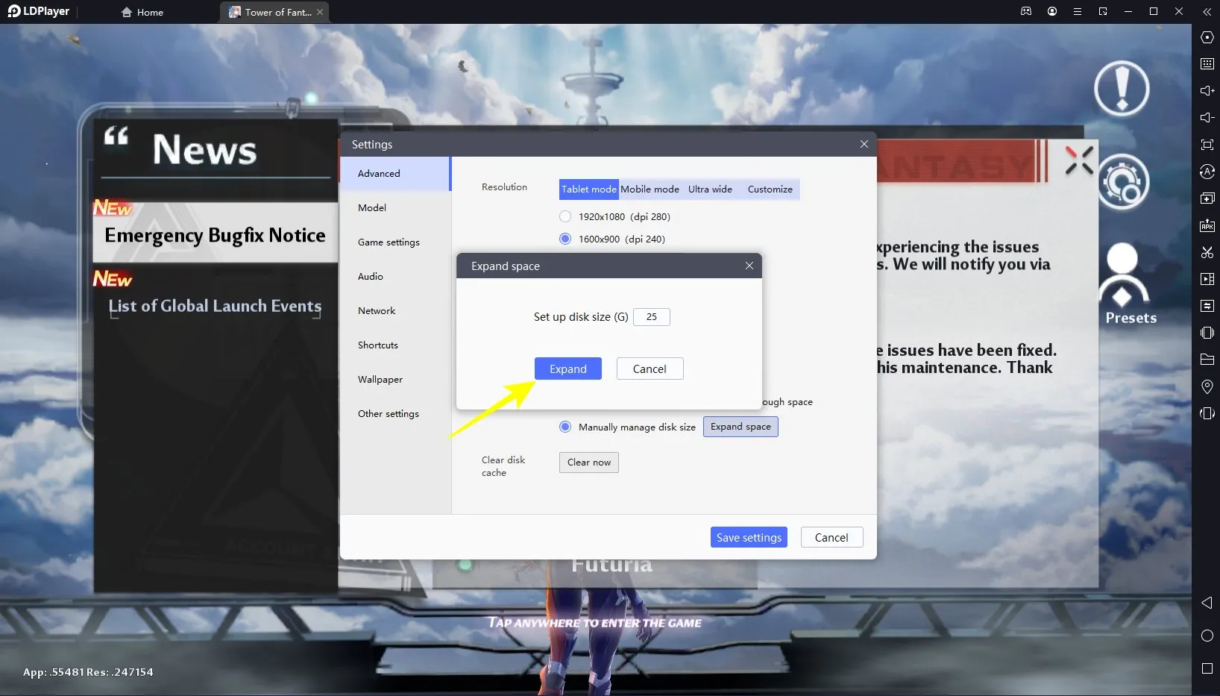The image size is (1220, 696).
Task: Click the mini-window mode icon in title bar
Action: coord(1102,11)
